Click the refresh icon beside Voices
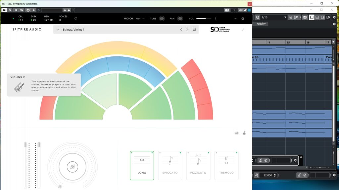 [x=76, y=18]
